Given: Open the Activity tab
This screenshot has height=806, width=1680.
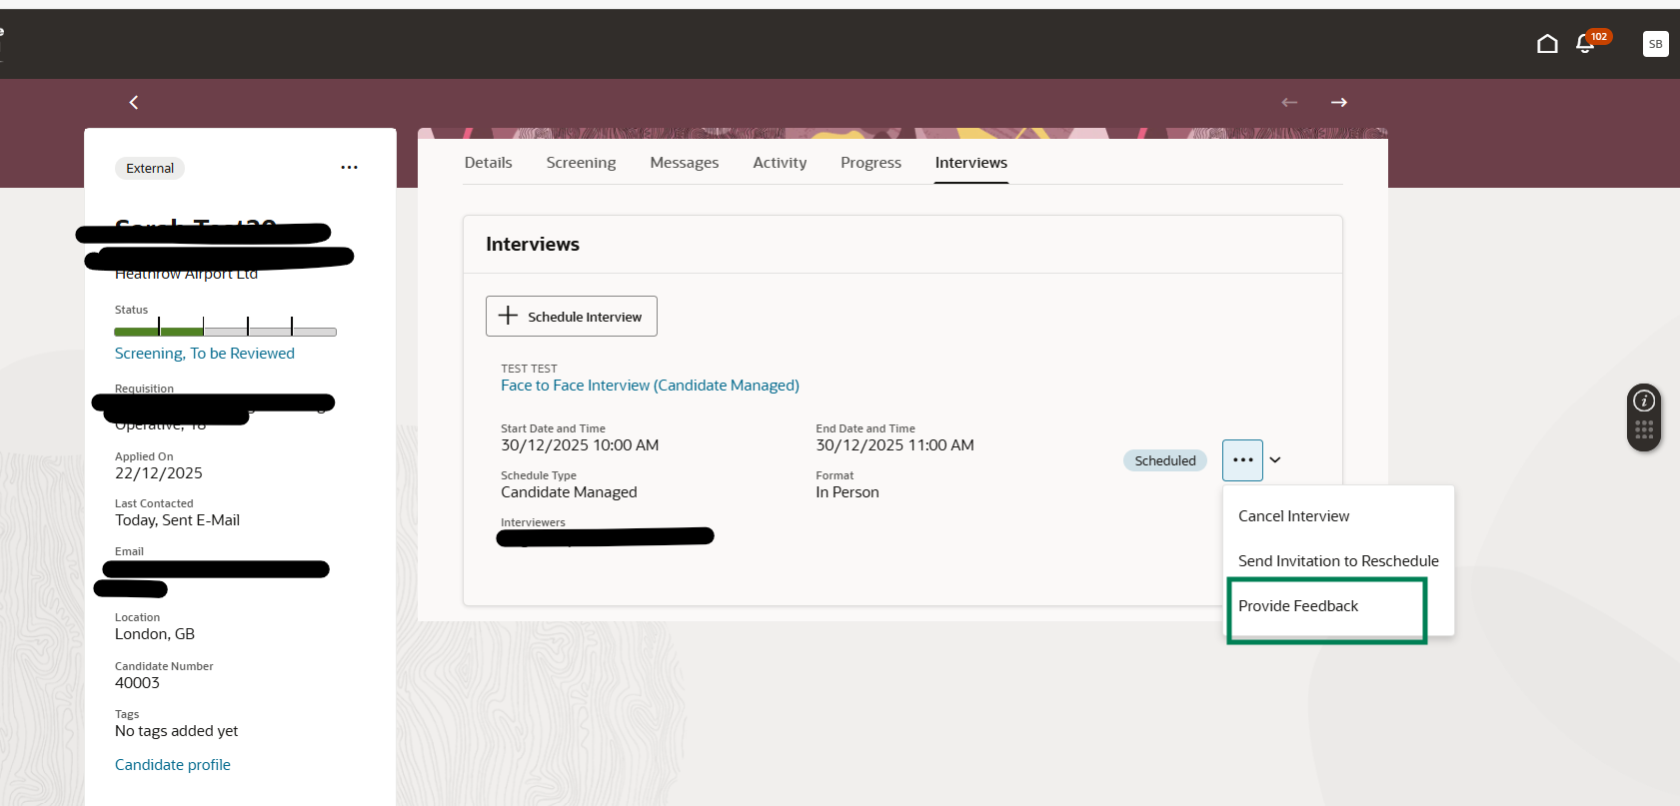Looking at the screenshot, I should [780, 163].
